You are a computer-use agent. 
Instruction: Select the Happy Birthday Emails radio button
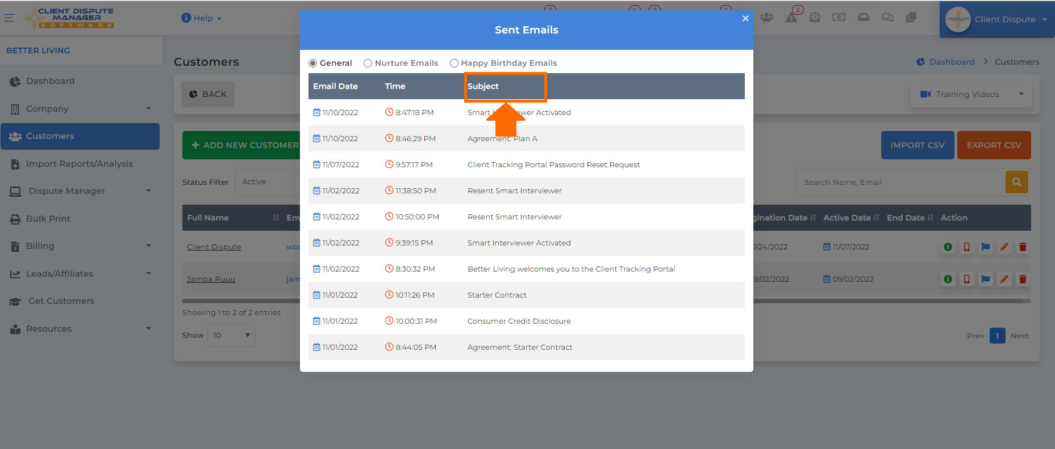click(454, 63)
